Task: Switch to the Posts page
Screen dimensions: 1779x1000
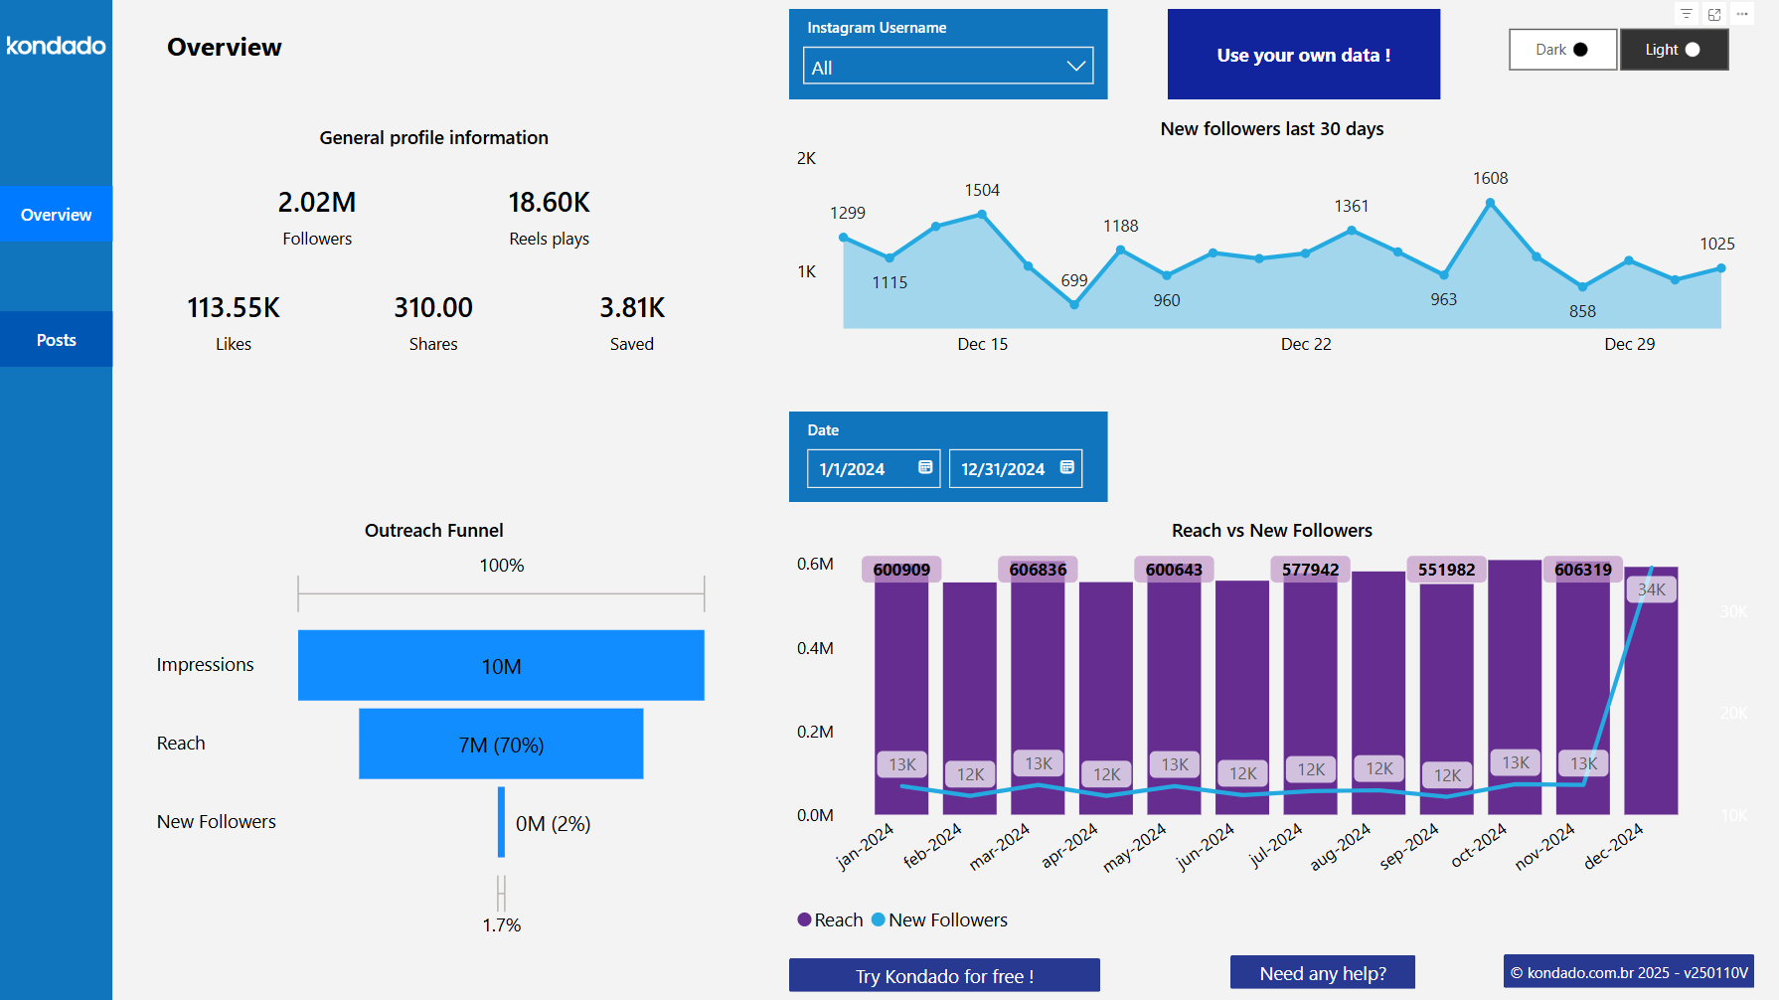Action: (56, 339)
